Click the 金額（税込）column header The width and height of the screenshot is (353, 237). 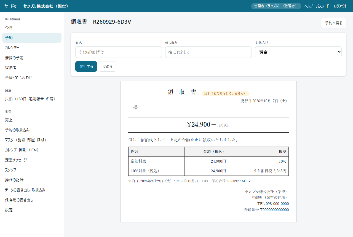206,152
